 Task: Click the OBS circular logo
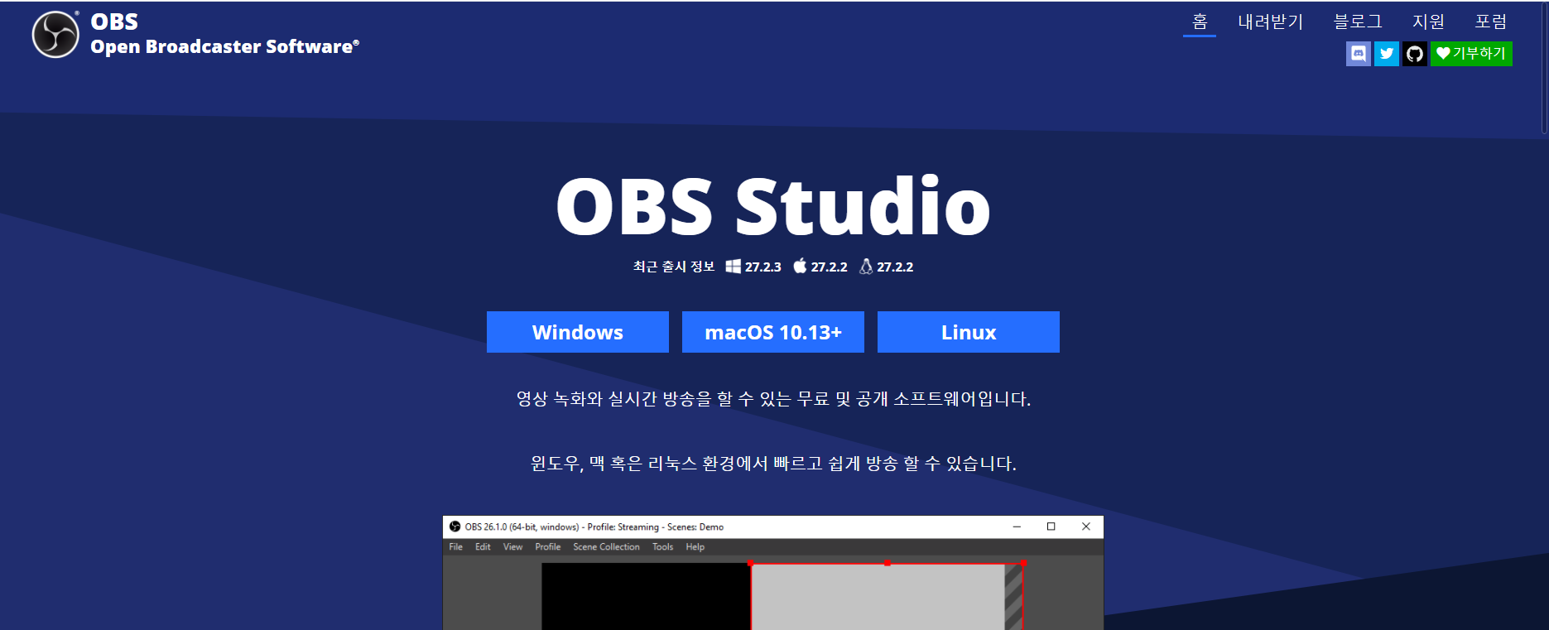pyautogui.click(x=55, y=35)
